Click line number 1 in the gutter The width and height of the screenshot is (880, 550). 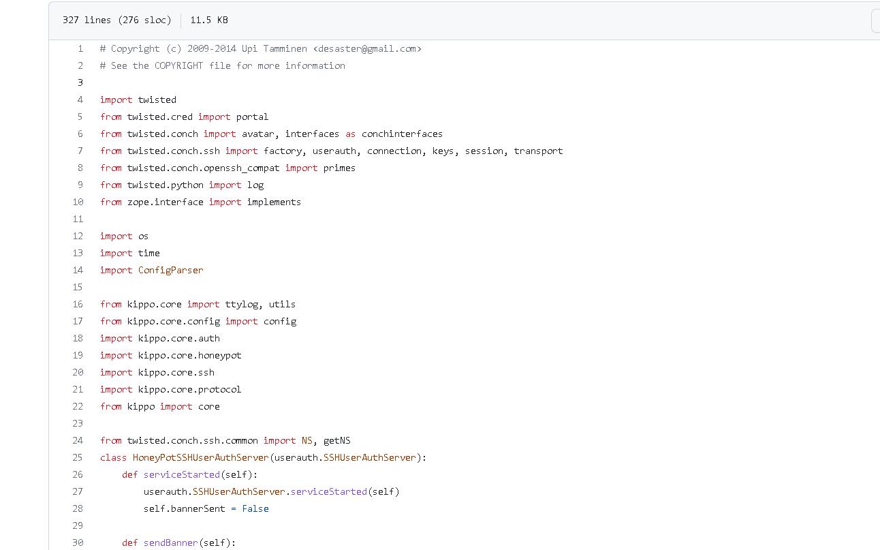click(x=80, y=48)
